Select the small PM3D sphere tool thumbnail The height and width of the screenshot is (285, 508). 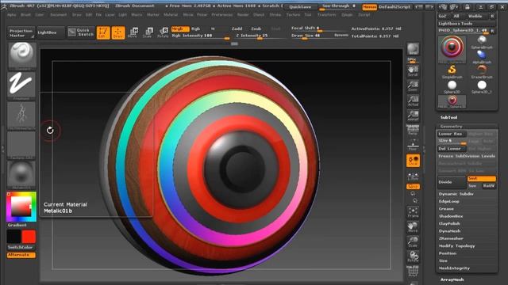pos(452,101)
